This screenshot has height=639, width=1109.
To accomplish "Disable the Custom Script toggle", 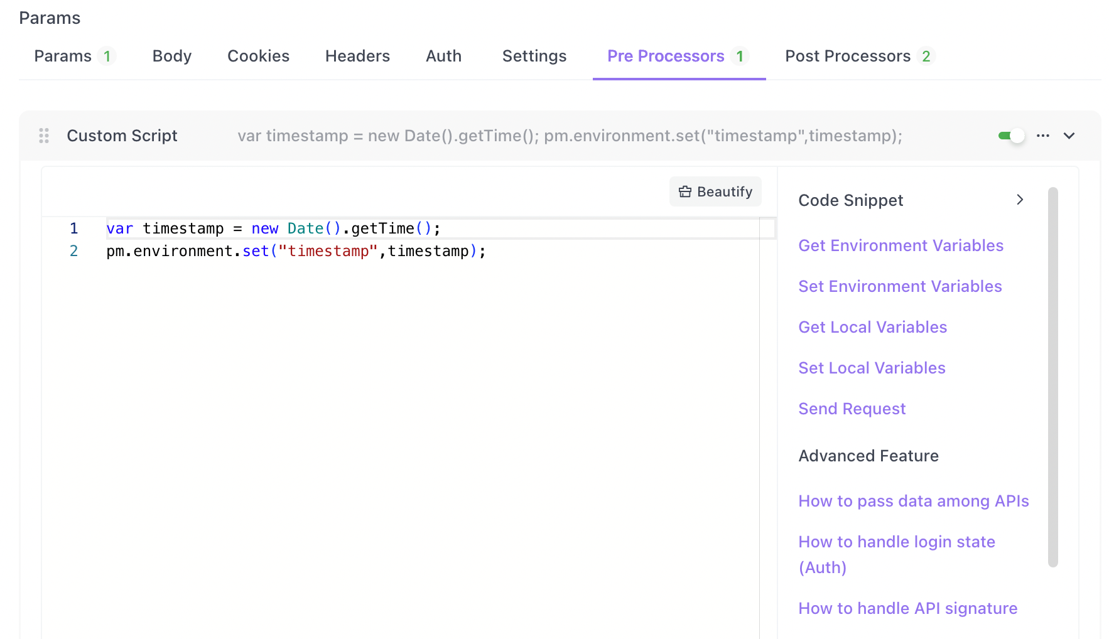I will tap(1011, 136).
